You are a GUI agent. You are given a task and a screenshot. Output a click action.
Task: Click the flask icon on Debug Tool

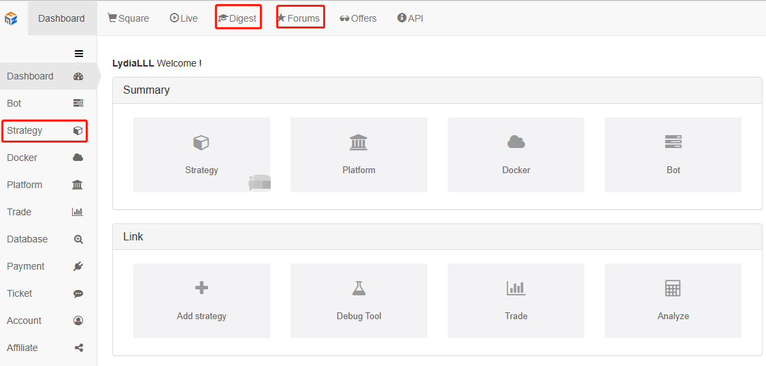pyautogui.click(x=359, y=289)
